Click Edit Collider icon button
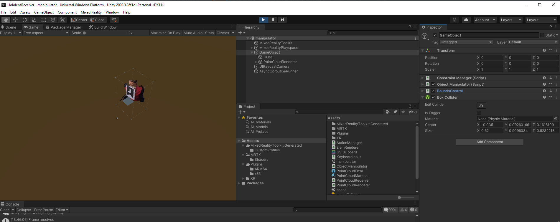The height and width of the screenshot is (222, 560). coord(481,105)
